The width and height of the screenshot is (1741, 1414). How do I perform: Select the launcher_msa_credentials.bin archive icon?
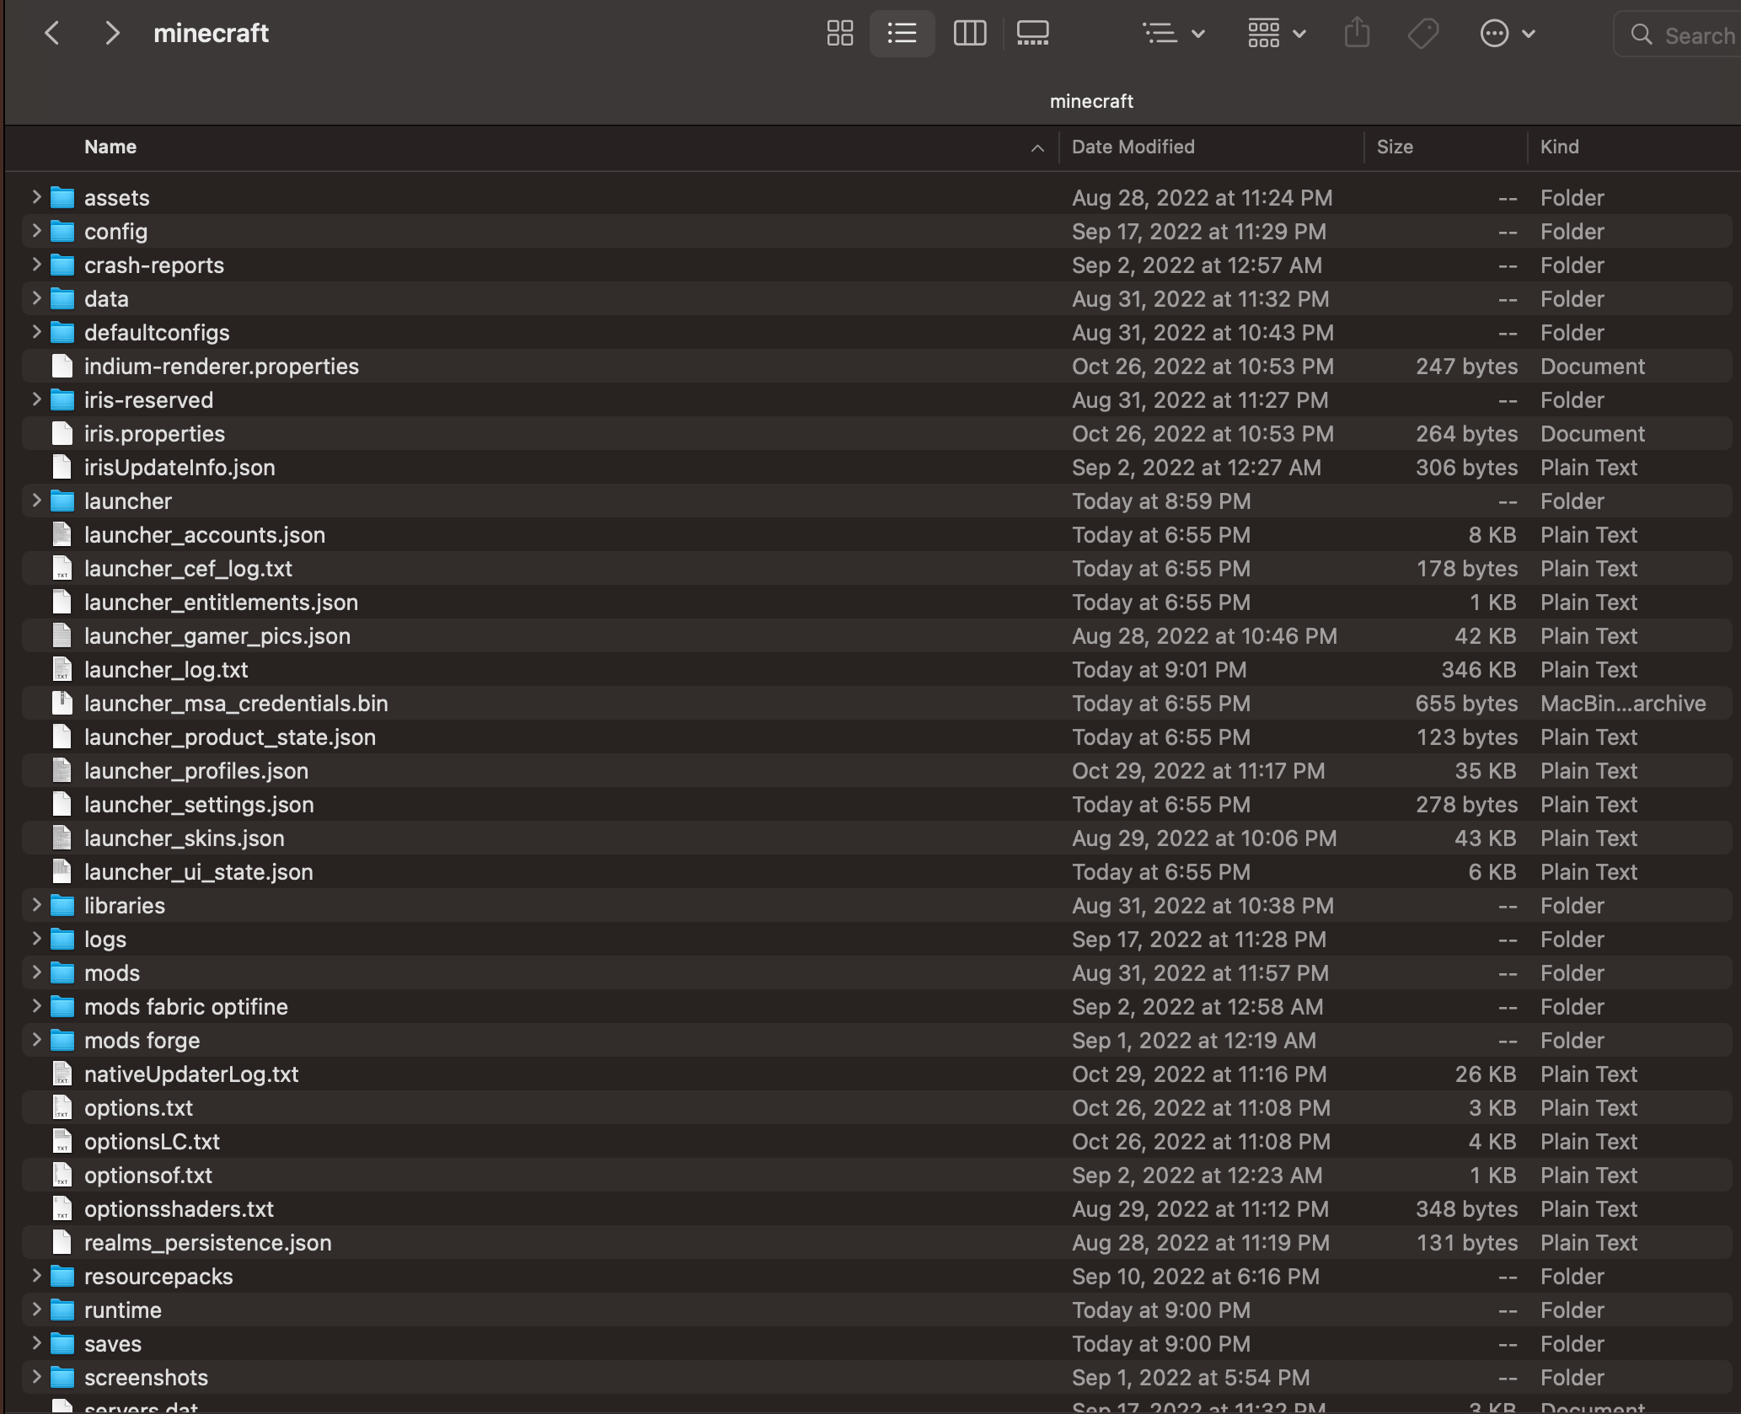(x=62, y=704)
